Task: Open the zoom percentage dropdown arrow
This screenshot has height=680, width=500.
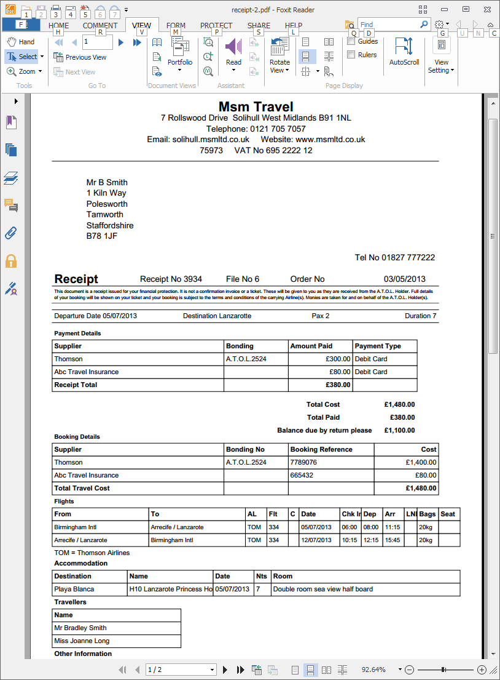Action: point(400,670)
